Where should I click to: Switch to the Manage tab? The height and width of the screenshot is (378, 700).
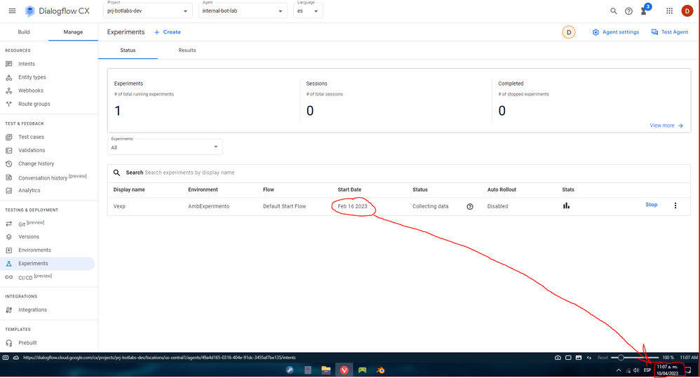(x=73, y=32)
